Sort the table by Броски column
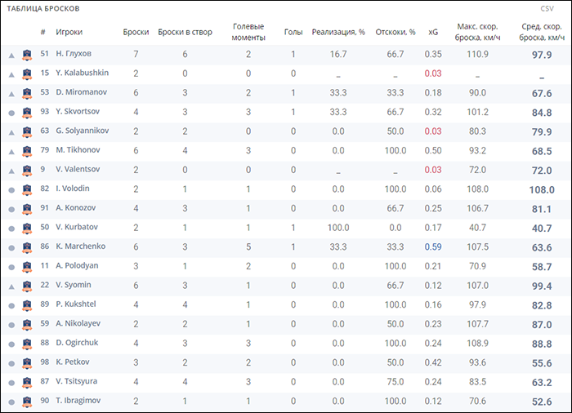This screenshot has width=572, height=413. click(x=136, y=32)
